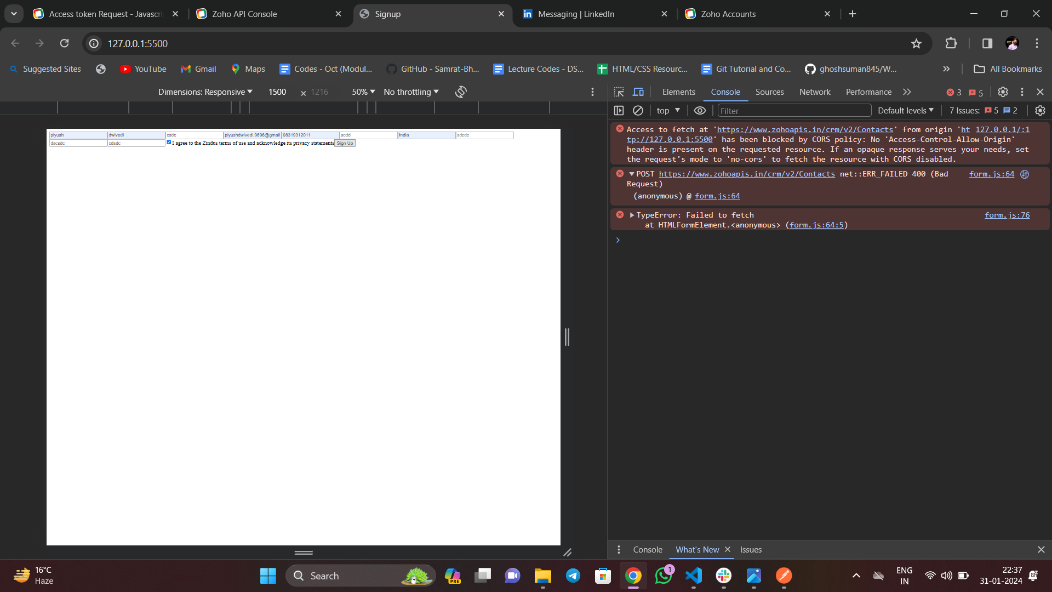This screenshot has height=592, width=1052.
Task: Show the console sidebar panel icon
Action: tap(619, 111)
